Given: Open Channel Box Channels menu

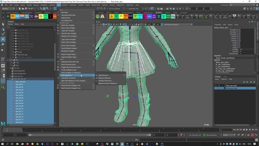Looking at the screenshot, I should pyautogui.click(x=218, y=25).
